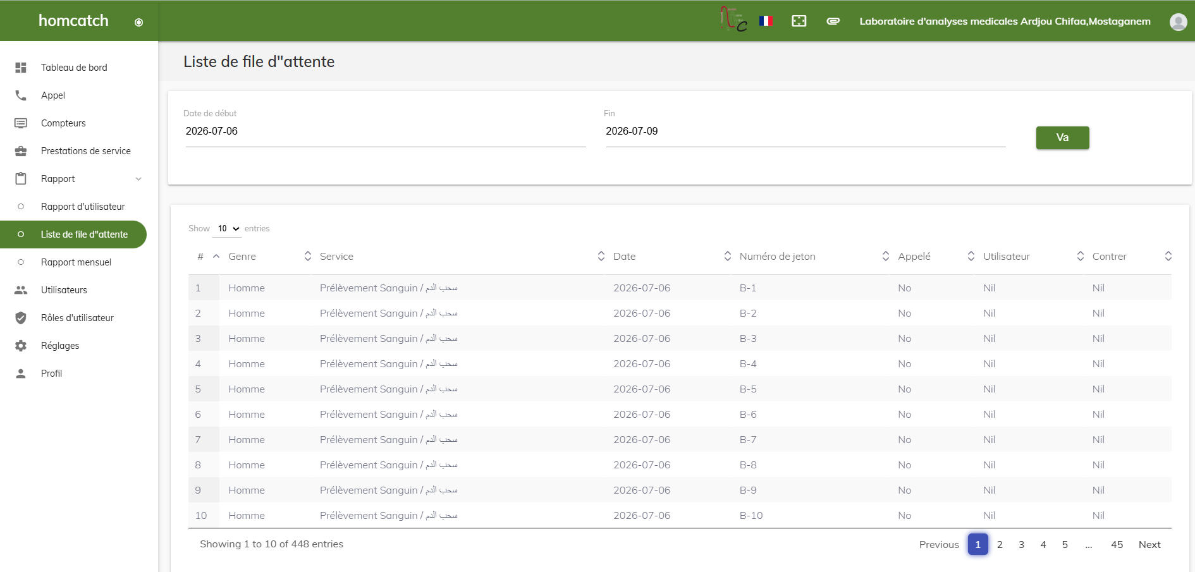Jump to page 2 of table

tap(1000, 545)
